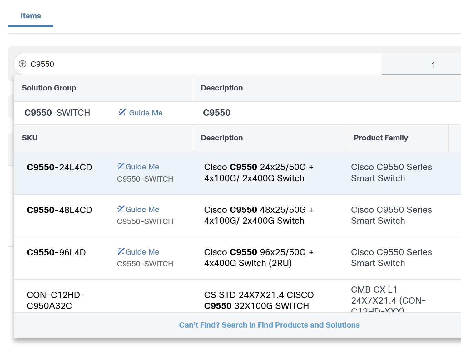Open Guide Me for C9550-24L4CD

click(x=142, y=167)
